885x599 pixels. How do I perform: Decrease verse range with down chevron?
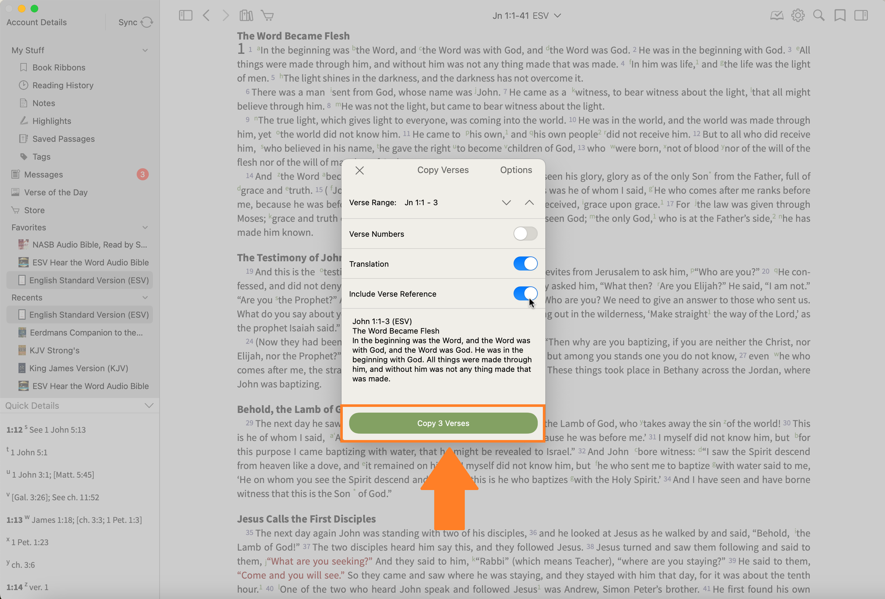tap(506, 203)
